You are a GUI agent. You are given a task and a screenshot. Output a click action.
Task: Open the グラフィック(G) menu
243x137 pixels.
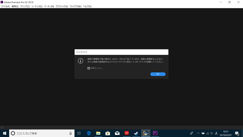(x=62, y=6)
